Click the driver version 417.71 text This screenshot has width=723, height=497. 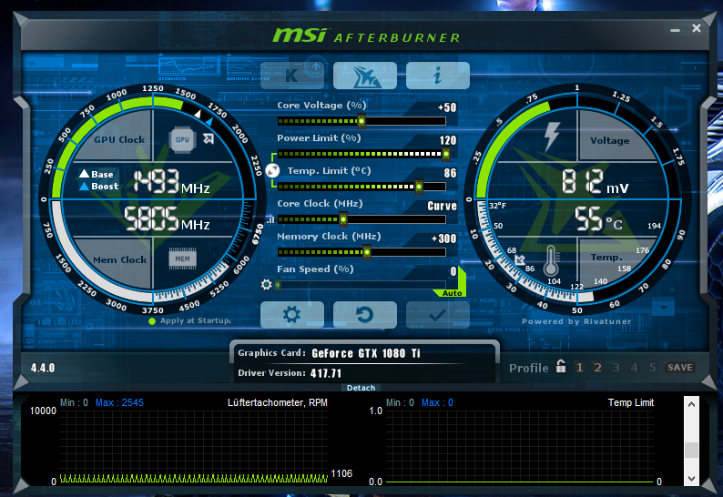326,373
